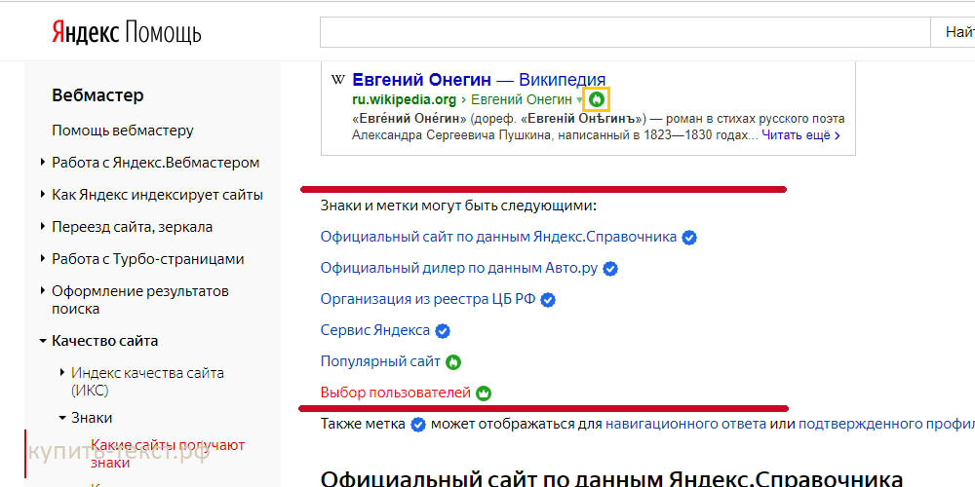Open подтвержденного профиля link

tap(886, 425)
